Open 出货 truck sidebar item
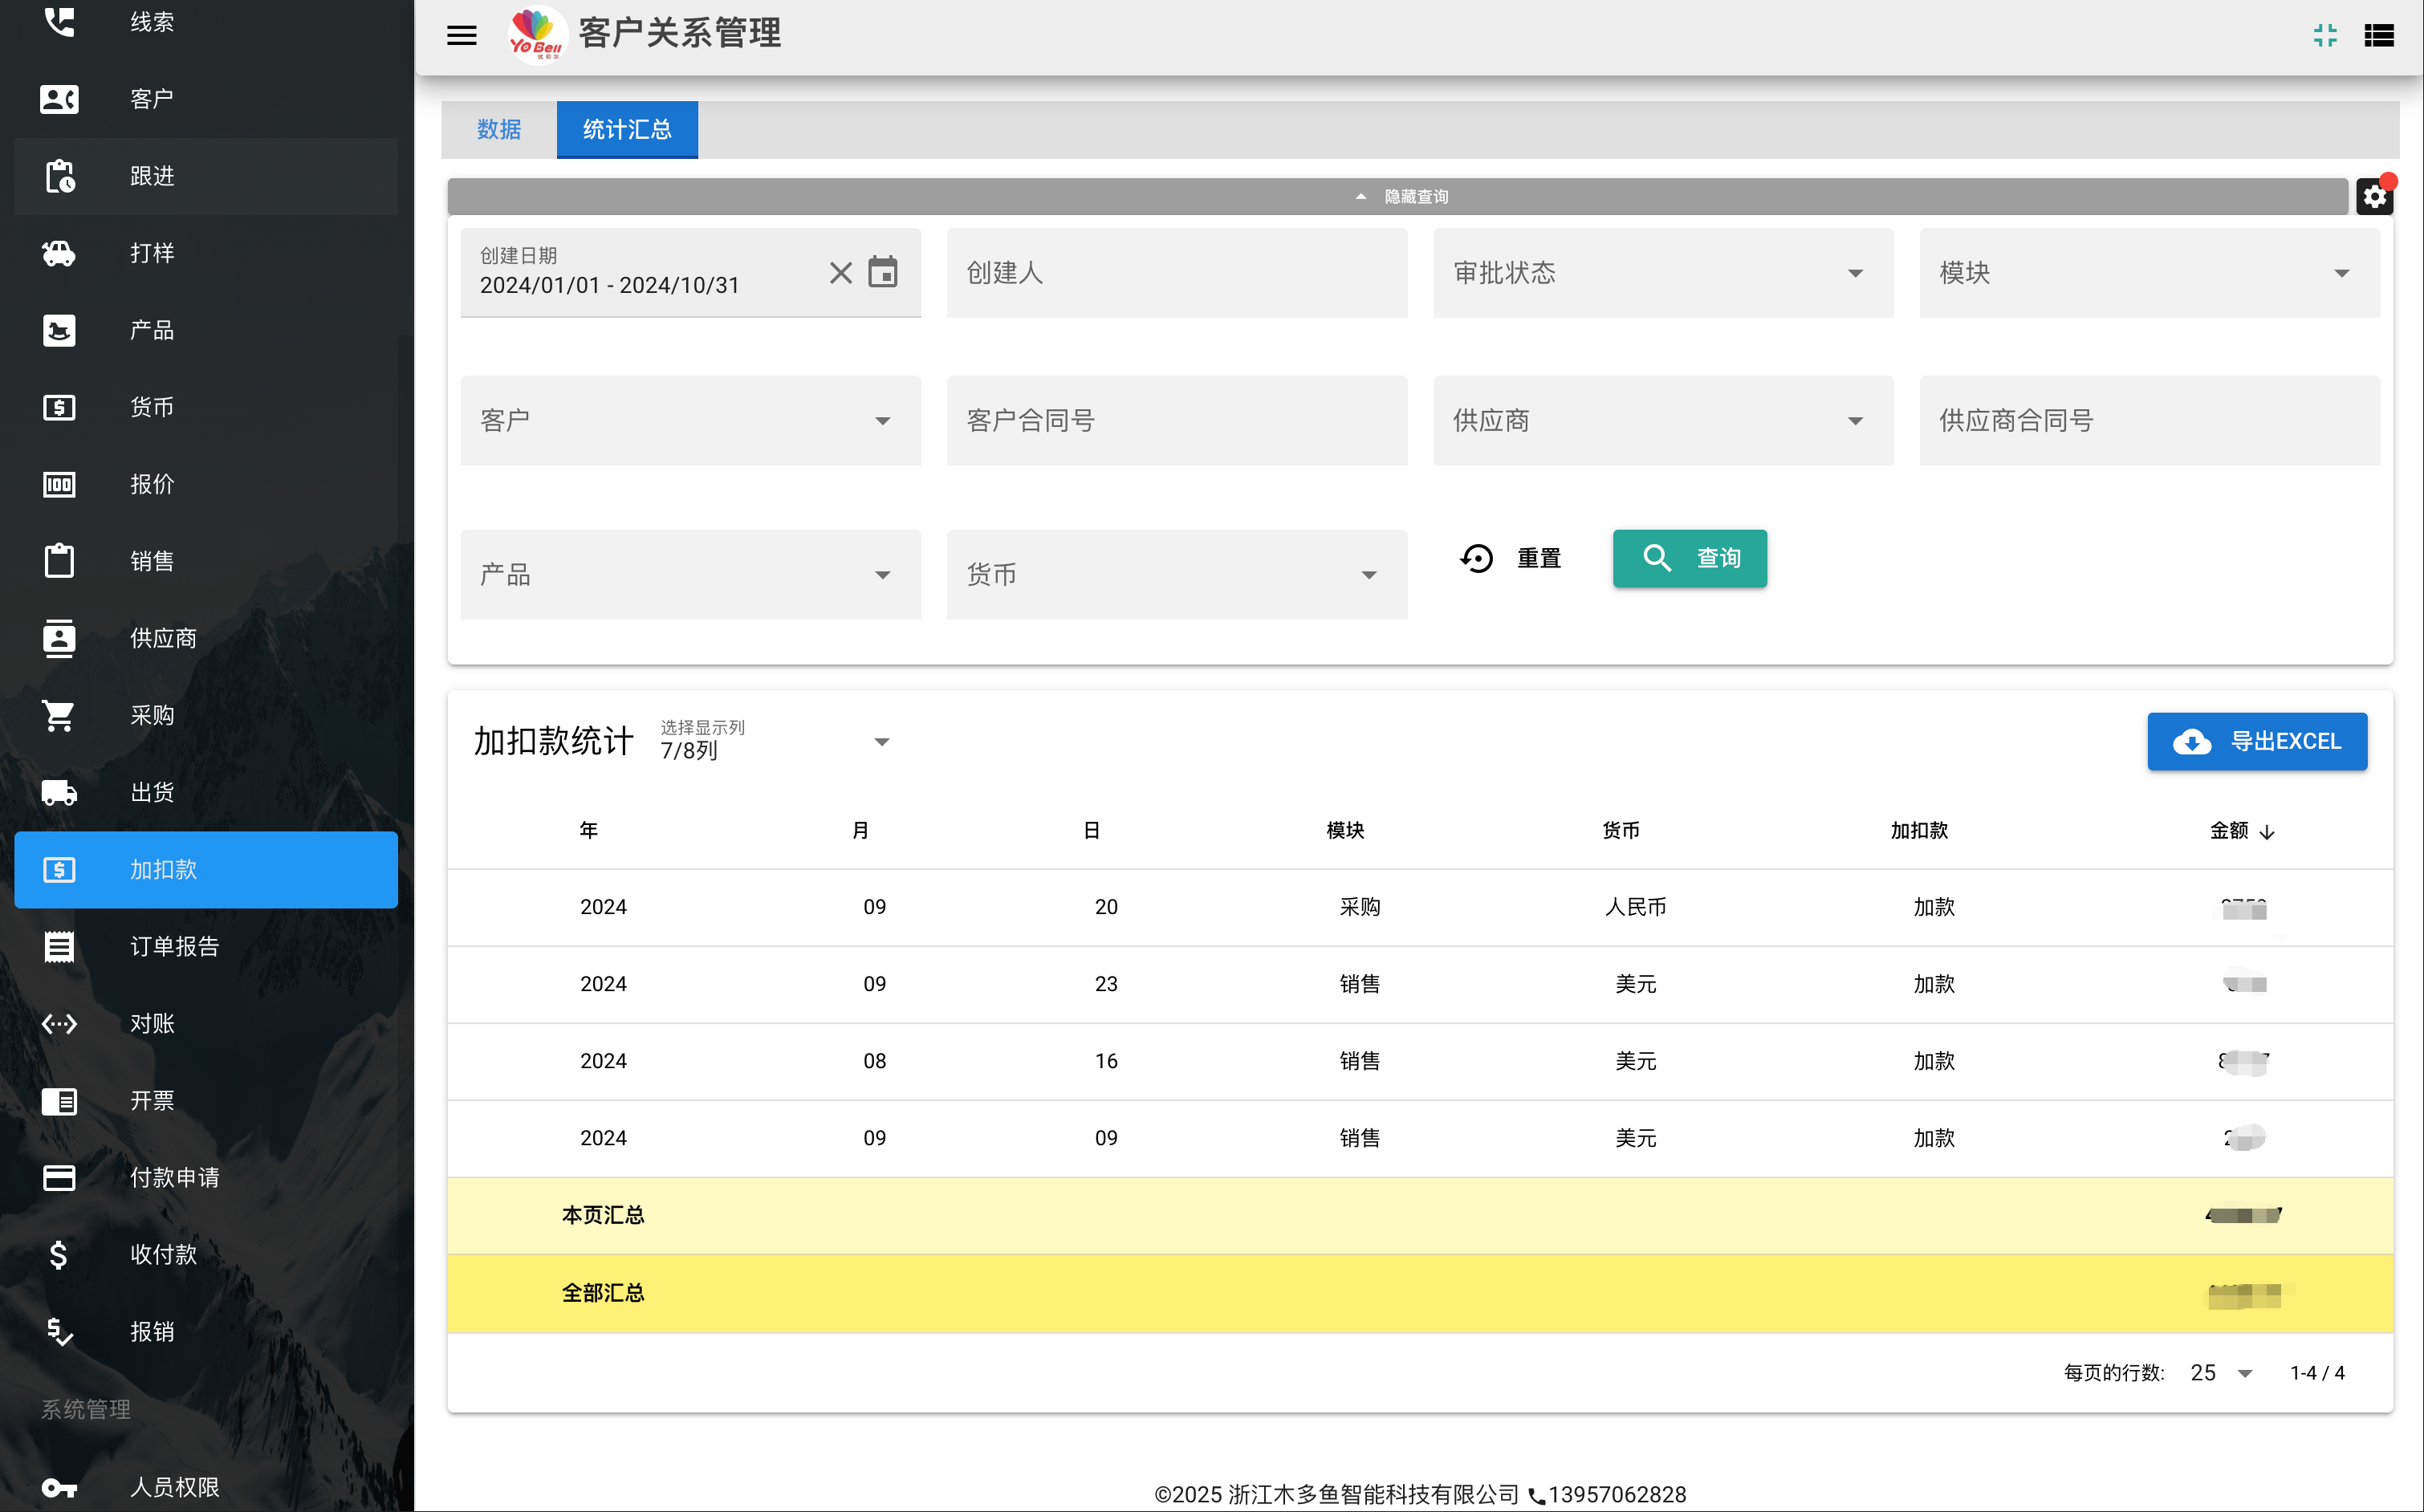Screen dimensions: 2424x1512 (x=206, y=792)
